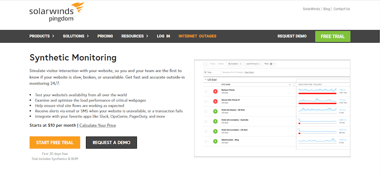Click red down status icon for Dennis Site Check 01
Screen dimensions: 380x178
[215, 101]
